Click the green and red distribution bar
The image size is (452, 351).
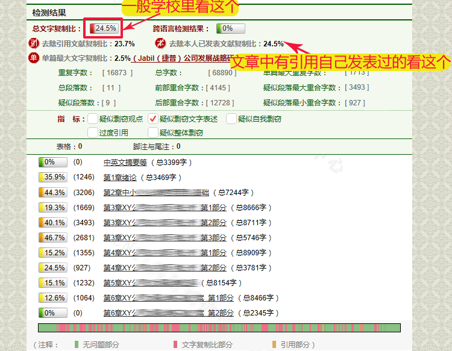tap(219, 328)
